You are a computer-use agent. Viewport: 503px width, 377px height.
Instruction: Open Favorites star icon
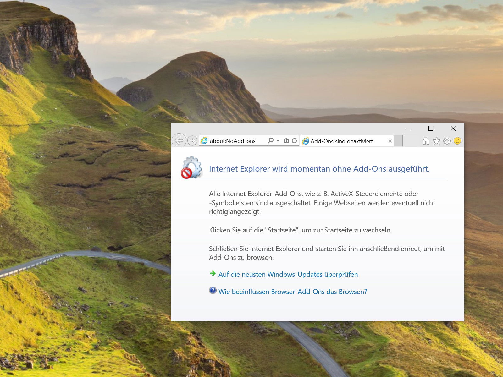pos(437,141)
